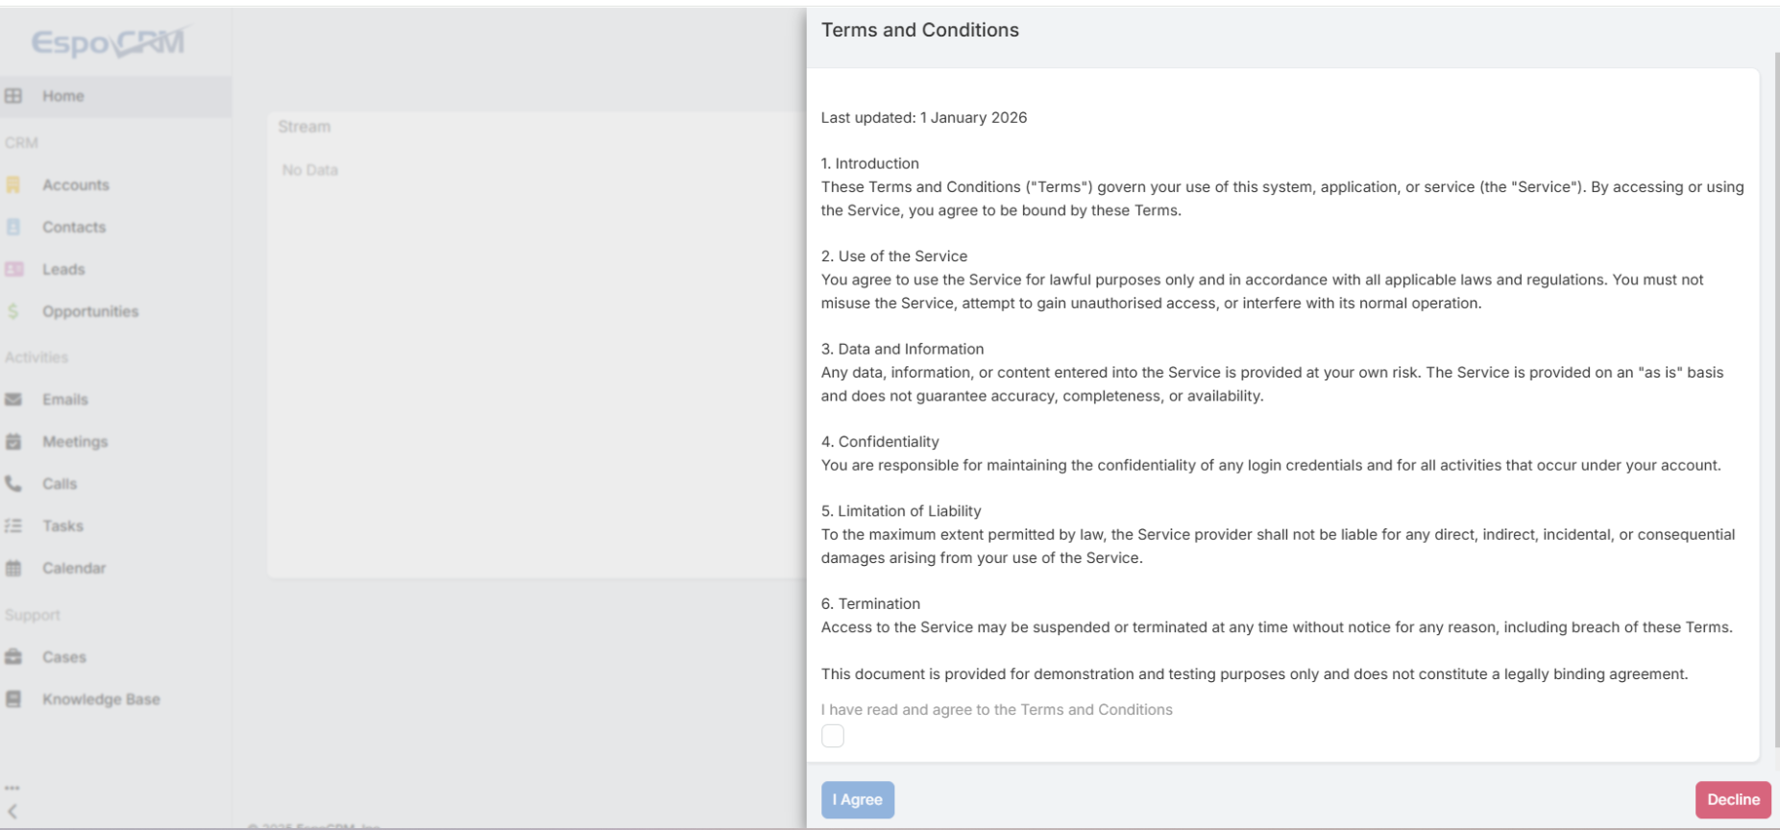
Task: Click the Opportunities dollar icon
Action: tap(13, 311)
